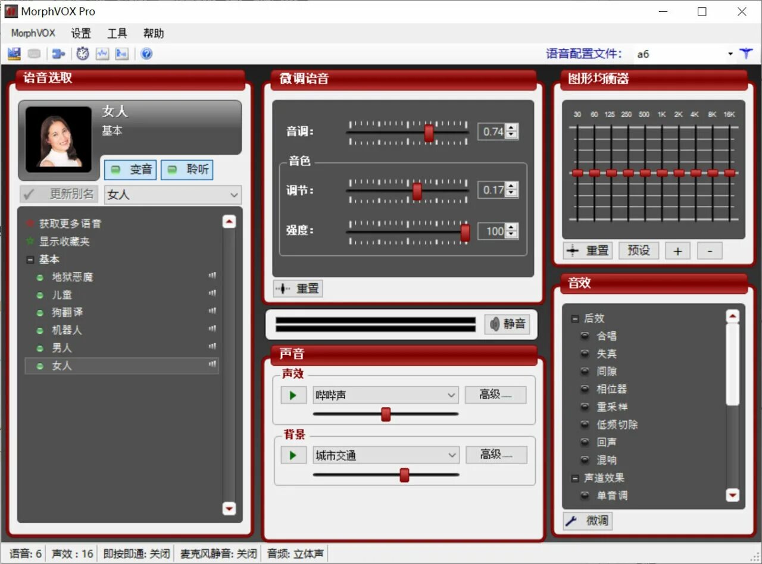Decrease the 强度 value with down arrow

[511, 235]
